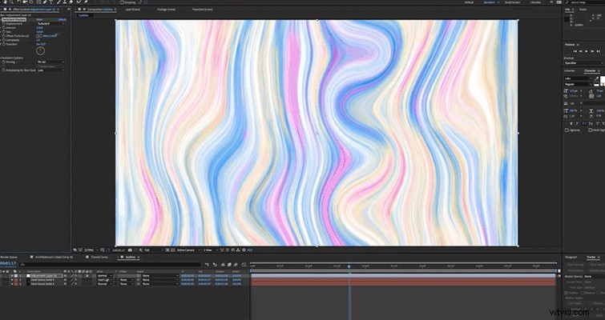Jump to first frame in Preview panel
The width and height of the screenshot is (605, 320).
(575, 51)
